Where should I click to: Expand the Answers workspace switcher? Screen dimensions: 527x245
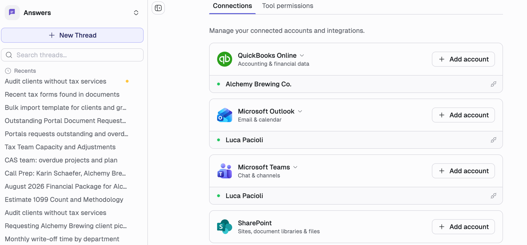click(136, 13)
